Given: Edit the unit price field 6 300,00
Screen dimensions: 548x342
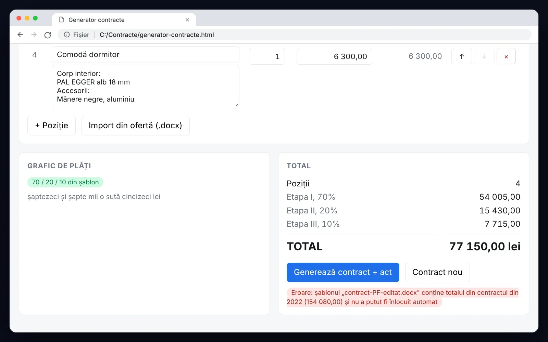Looking at the screenshot, I should [x=334, y=56].
